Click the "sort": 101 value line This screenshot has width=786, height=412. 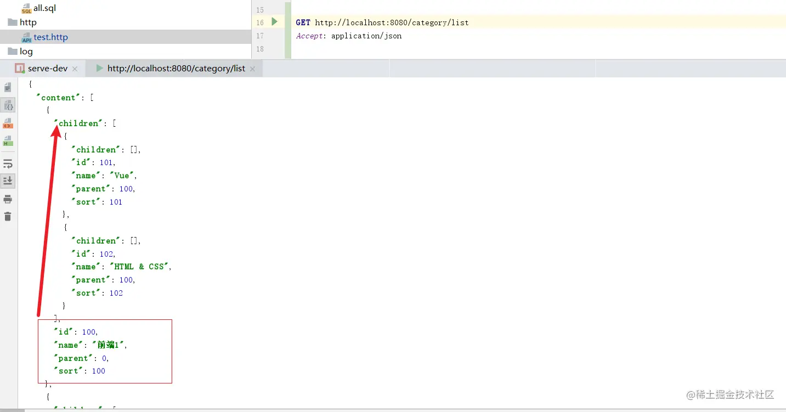97,202
